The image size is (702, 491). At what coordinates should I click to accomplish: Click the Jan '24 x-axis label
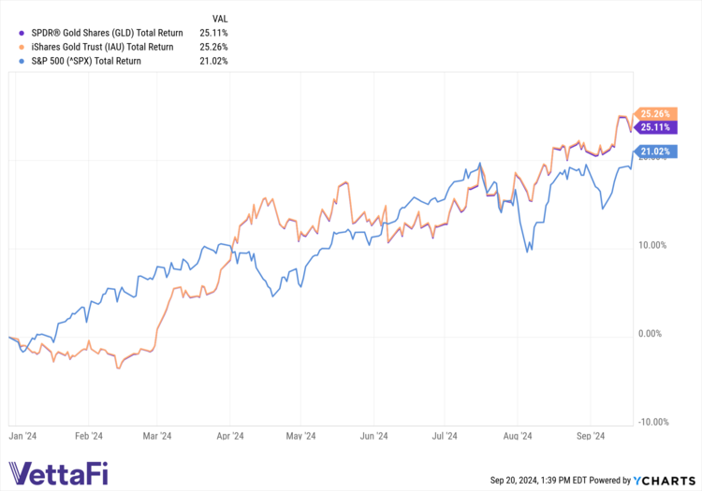click(x=22, y=435)
